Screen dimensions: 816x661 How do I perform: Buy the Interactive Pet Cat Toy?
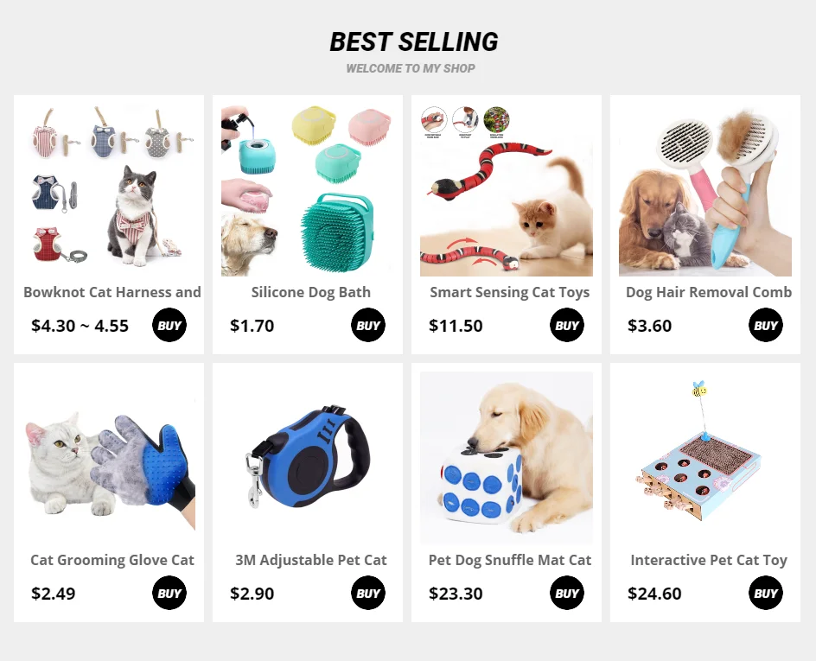[766, 593]
